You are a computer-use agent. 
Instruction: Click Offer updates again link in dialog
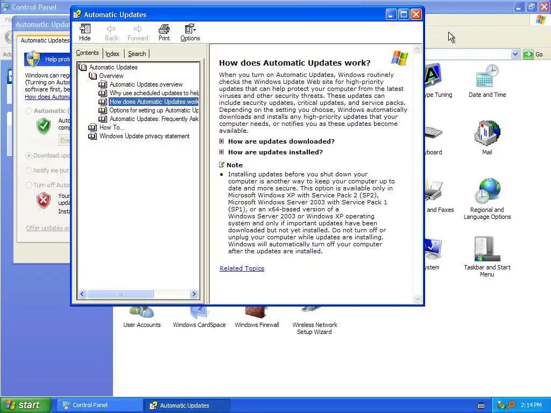point(48,228)
